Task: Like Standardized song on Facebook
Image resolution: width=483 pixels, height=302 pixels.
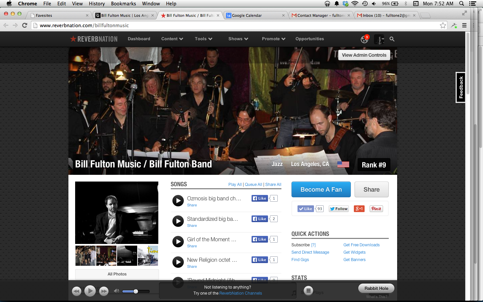Action: 260,219
